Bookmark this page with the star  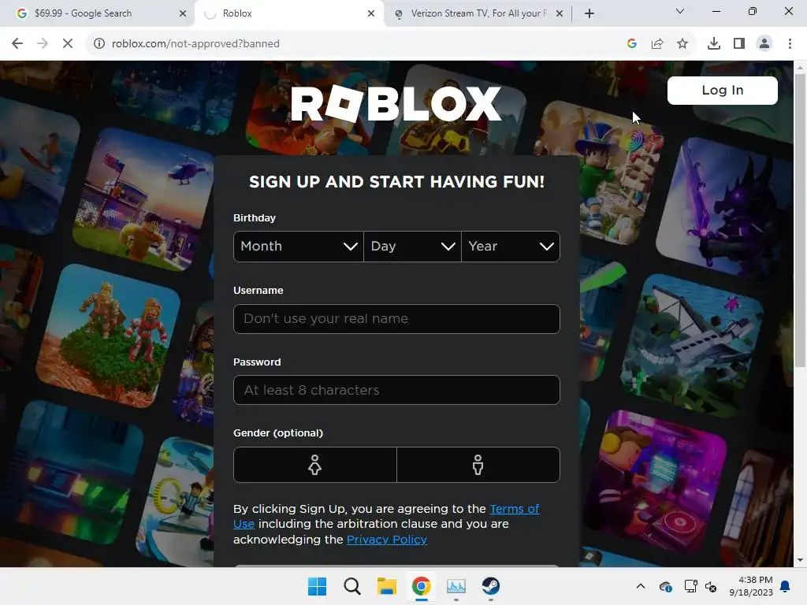[x=682, y=44]
